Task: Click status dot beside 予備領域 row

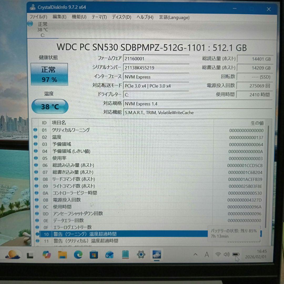Action: [35, 144]
